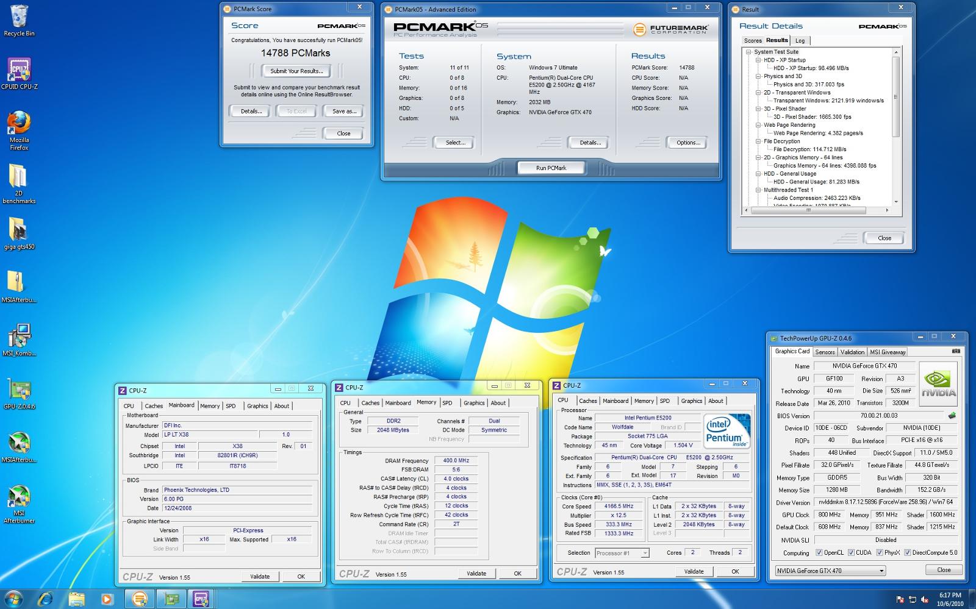Open Internet Explorer from the taskbar
The height and width of the screenshot is (609, 976).
[45, 599]
